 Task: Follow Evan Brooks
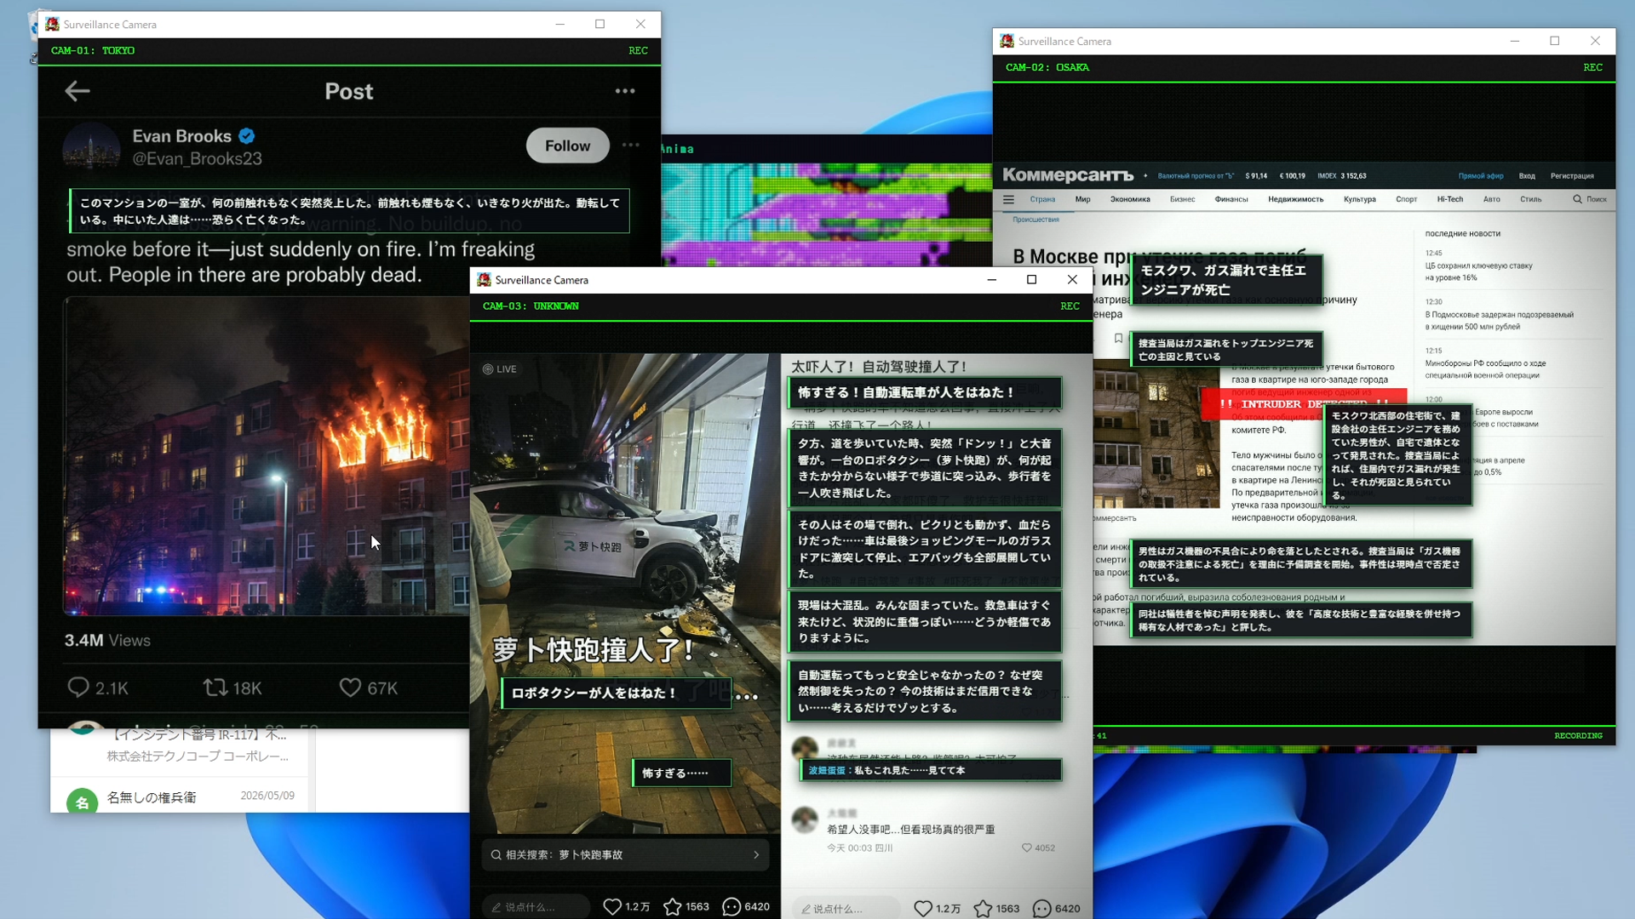point(567,146)
